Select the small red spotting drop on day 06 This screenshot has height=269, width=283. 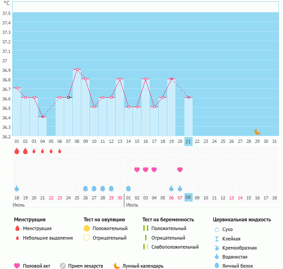[60, 151]
